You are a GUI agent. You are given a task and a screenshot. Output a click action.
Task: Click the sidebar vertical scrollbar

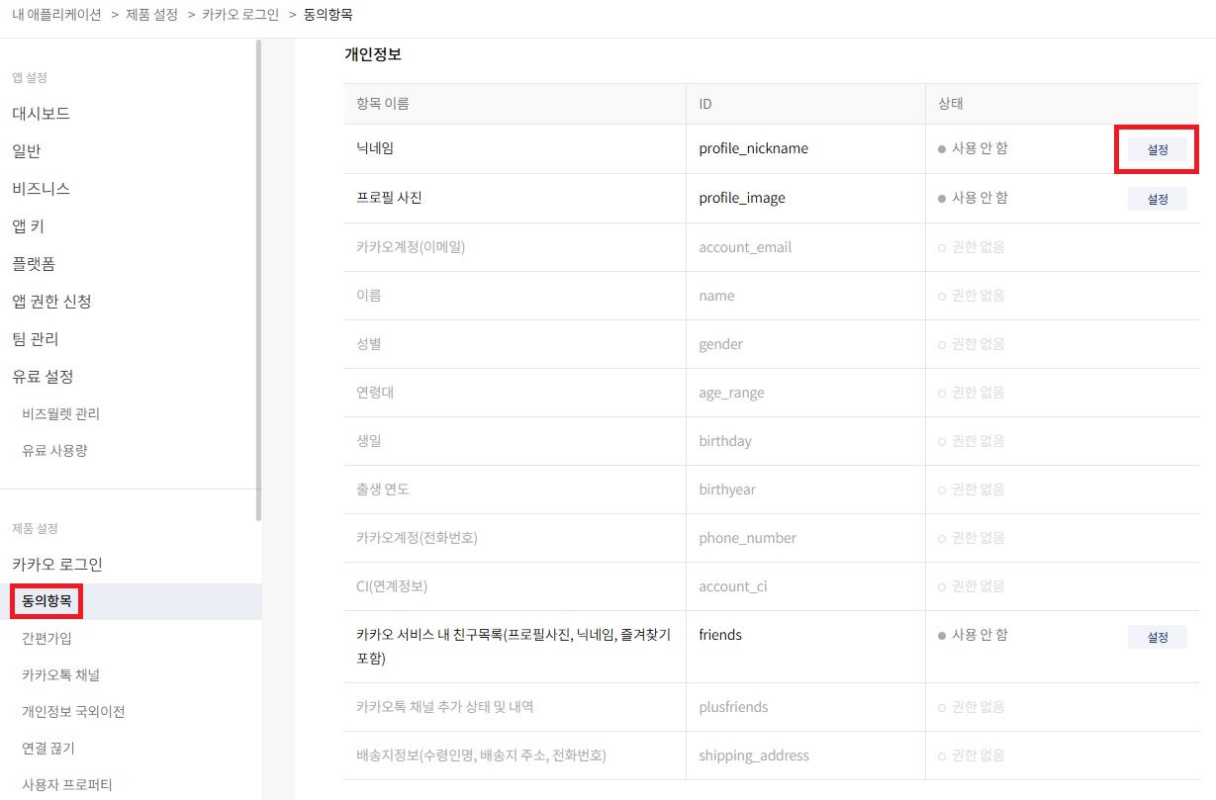coord(258,277)
